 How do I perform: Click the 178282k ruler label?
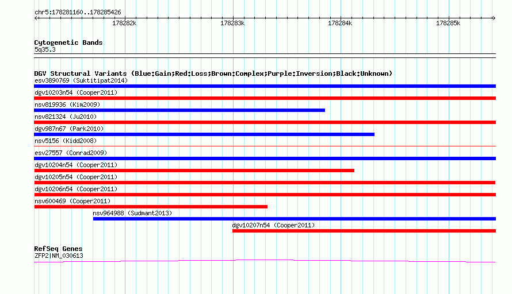(x=124, y=23)
